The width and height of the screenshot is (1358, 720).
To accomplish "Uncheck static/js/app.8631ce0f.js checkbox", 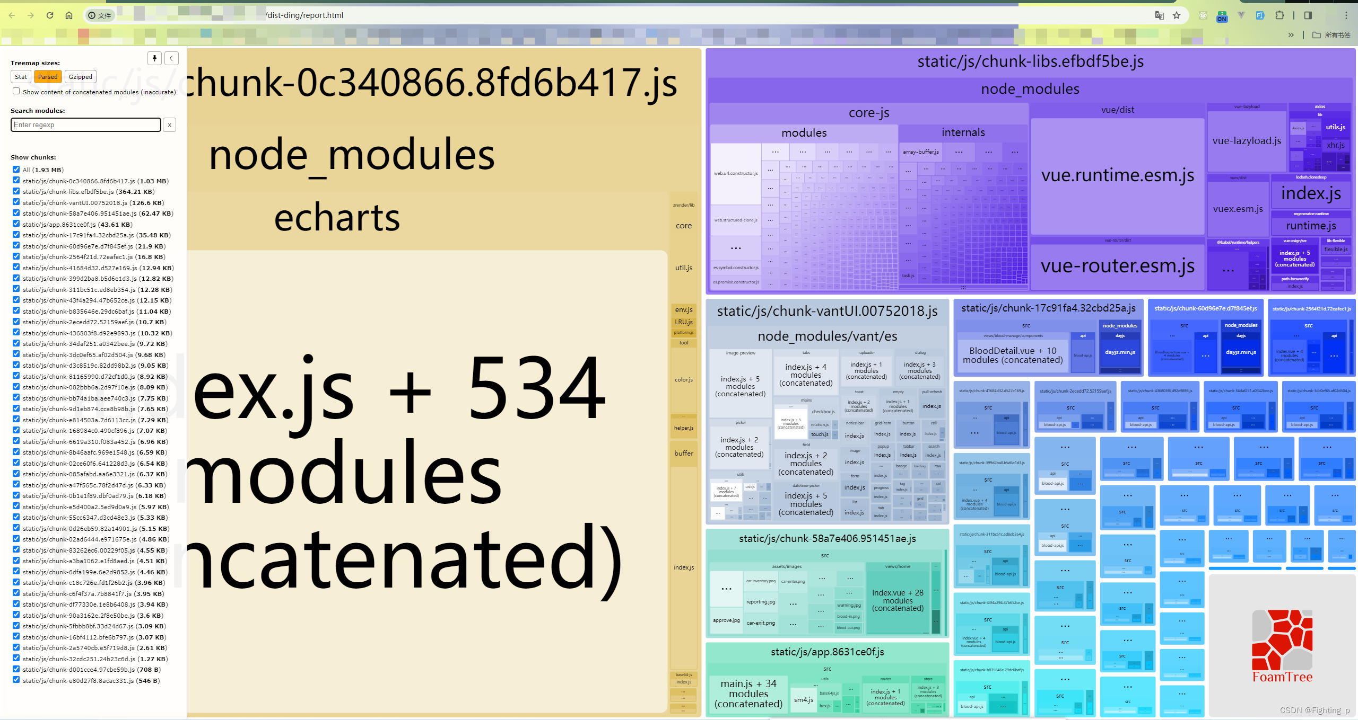I will point(16,224).
